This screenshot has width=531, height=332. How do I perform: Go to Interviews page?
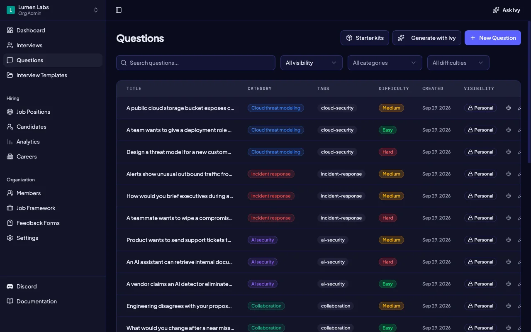coord(53,45)
